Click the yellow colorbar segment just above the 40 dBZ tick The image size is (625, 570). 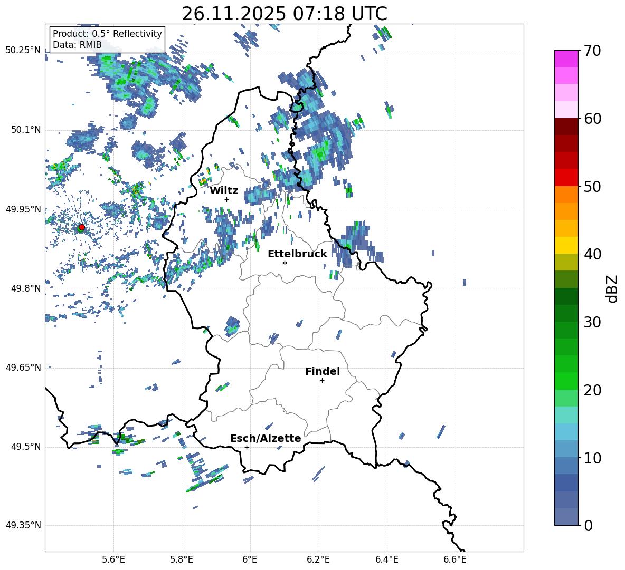[566, 245]
